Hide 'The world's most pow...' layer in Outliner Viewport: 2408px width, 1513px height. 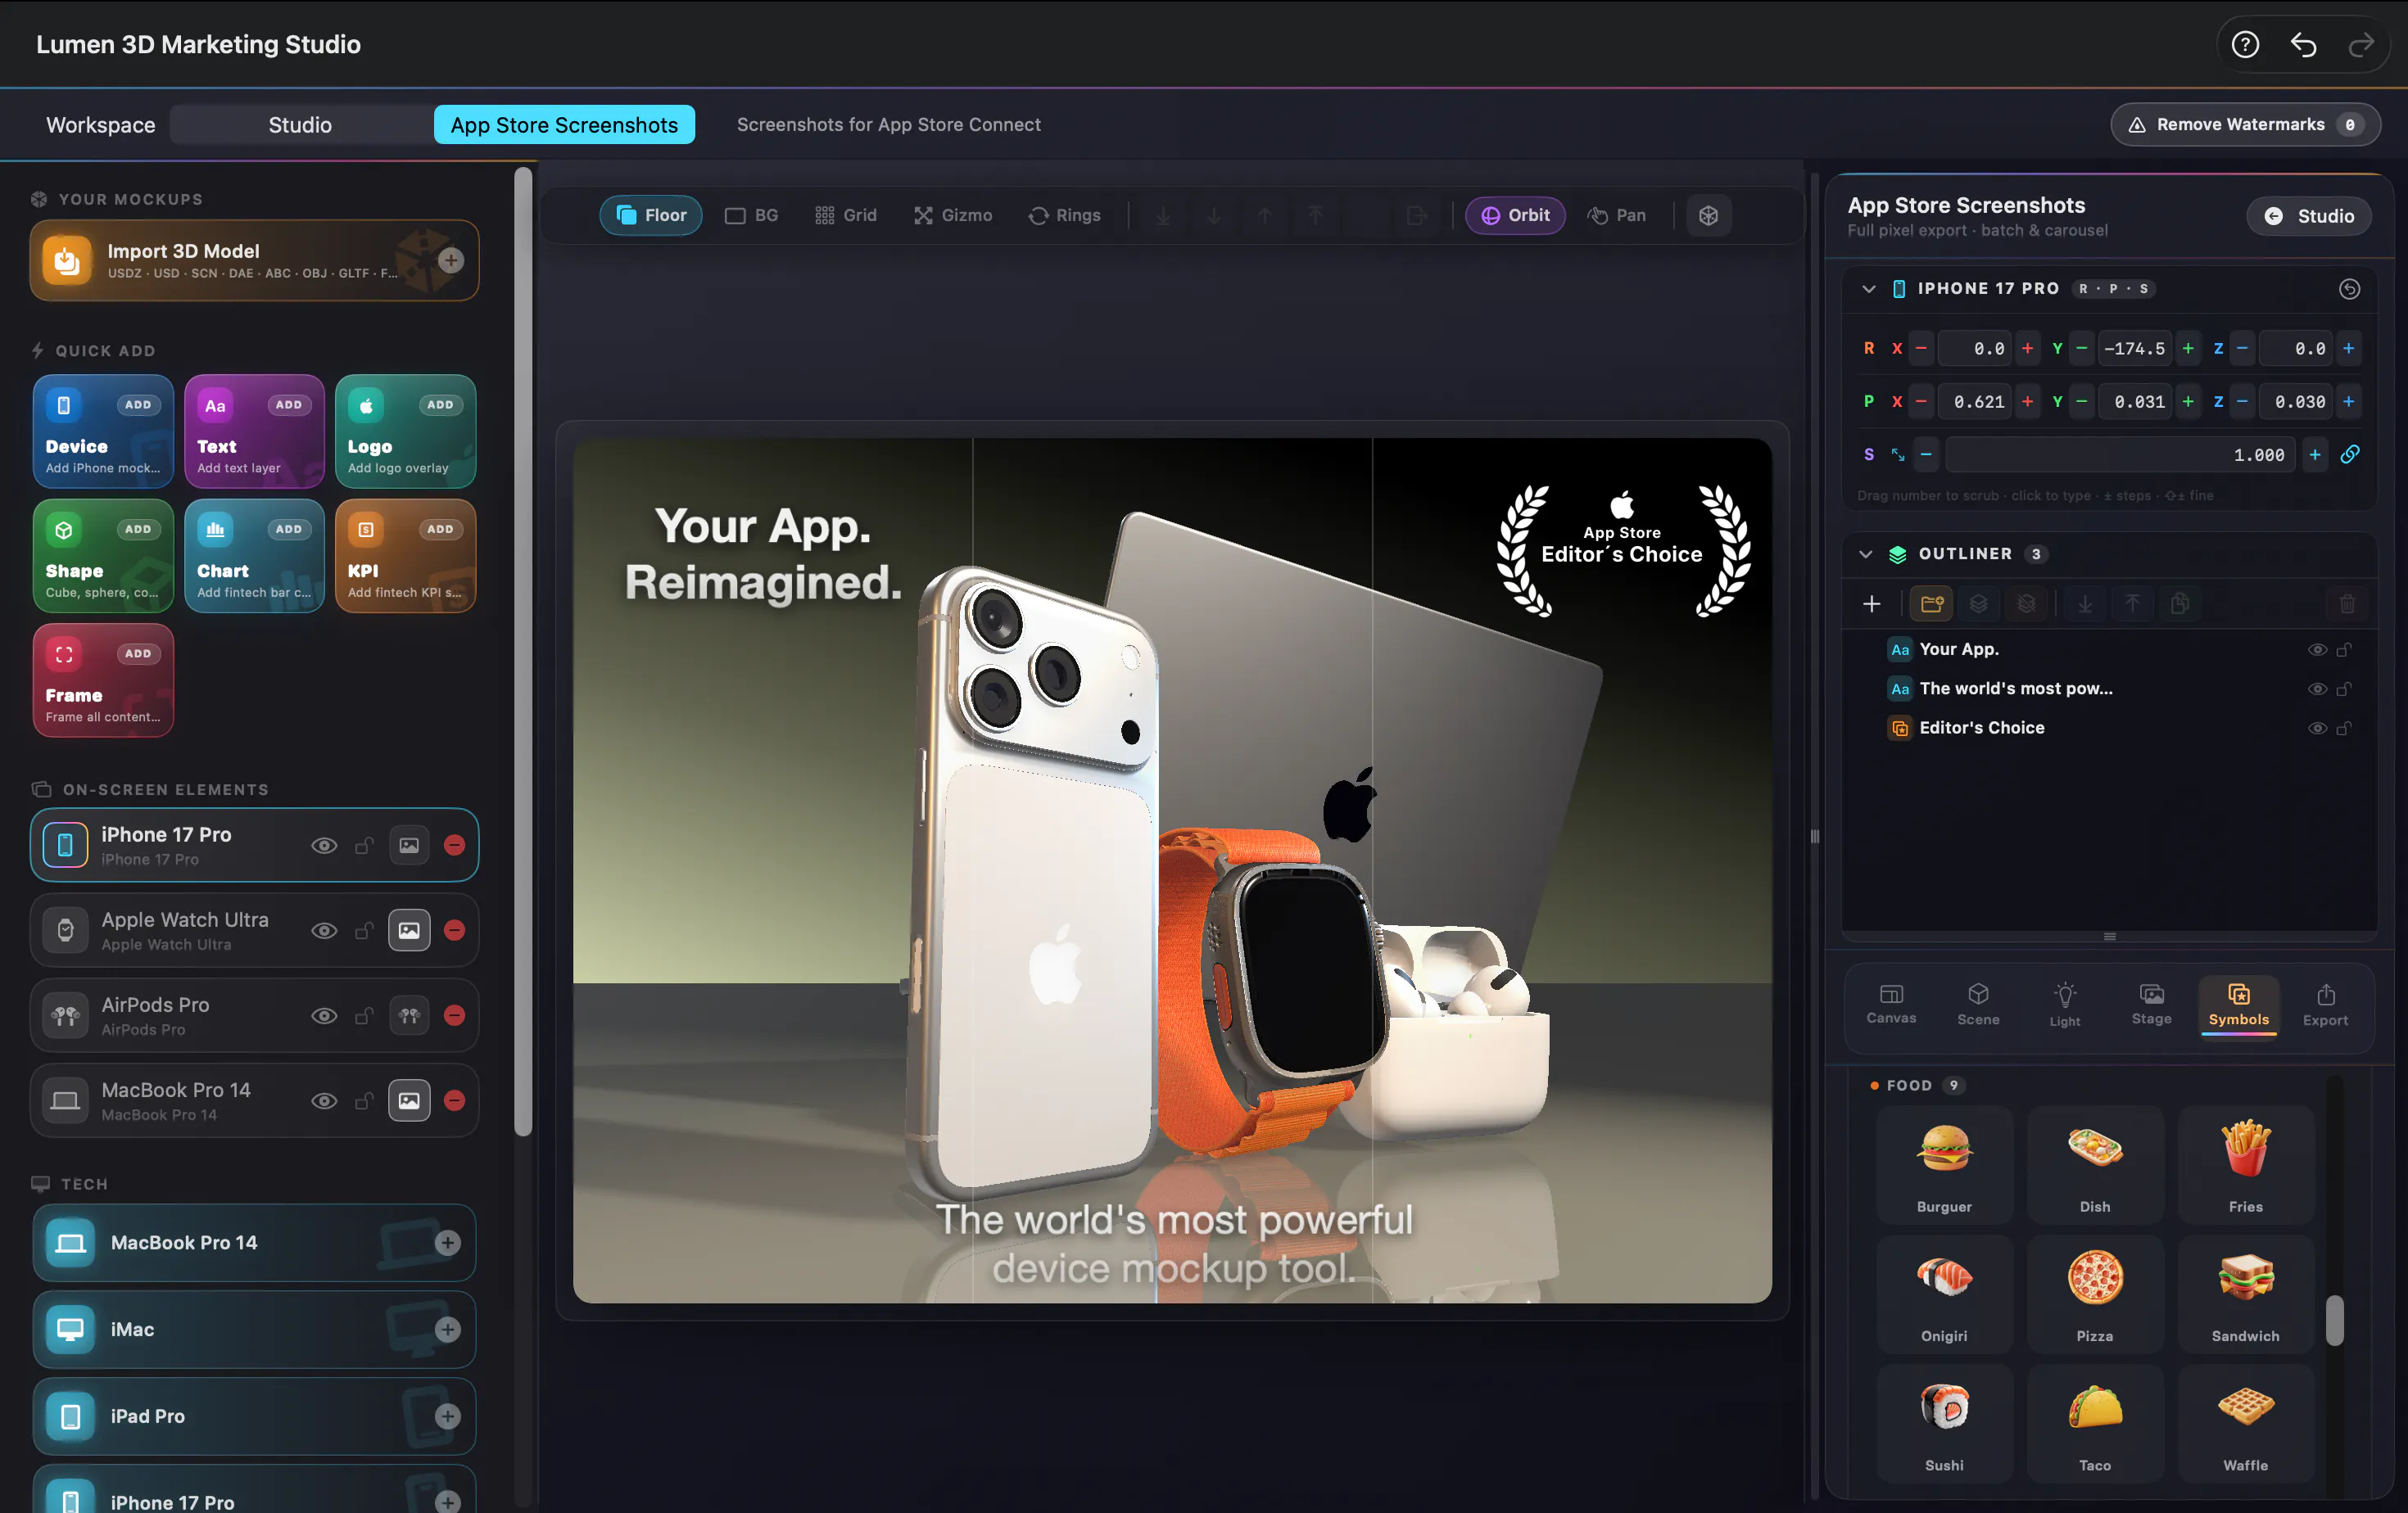[2316, 689]
